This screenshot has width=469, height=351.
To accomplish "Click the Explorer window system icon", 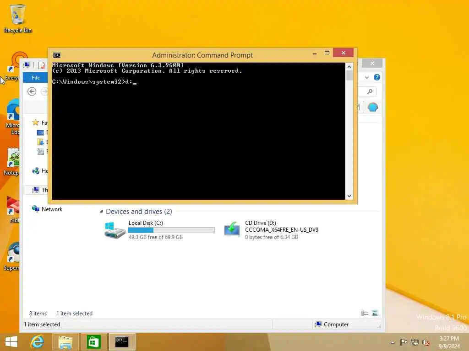I will click(27, 65).
